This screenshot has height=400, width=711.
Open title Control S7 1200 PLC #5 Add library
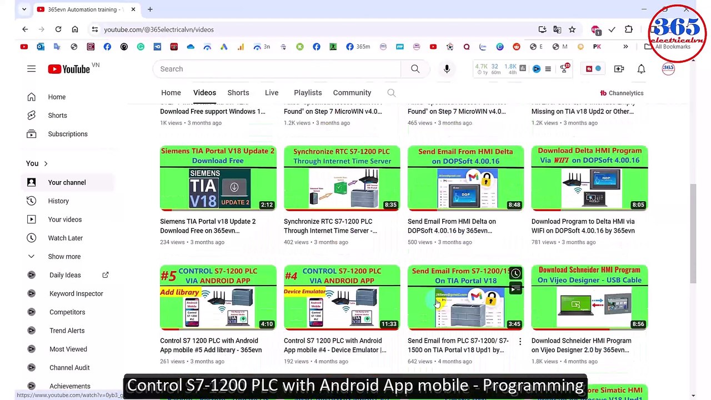211,345
